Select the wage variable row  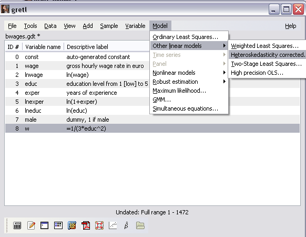77,66
